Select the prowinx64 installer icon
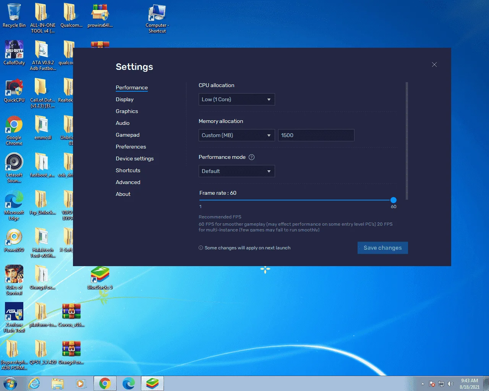 100,16
